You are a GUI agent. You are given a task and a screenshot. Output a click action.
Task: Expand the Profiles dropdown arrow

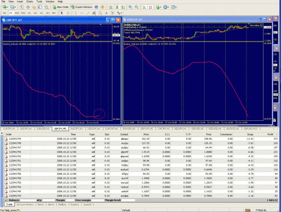coord(15,7)
